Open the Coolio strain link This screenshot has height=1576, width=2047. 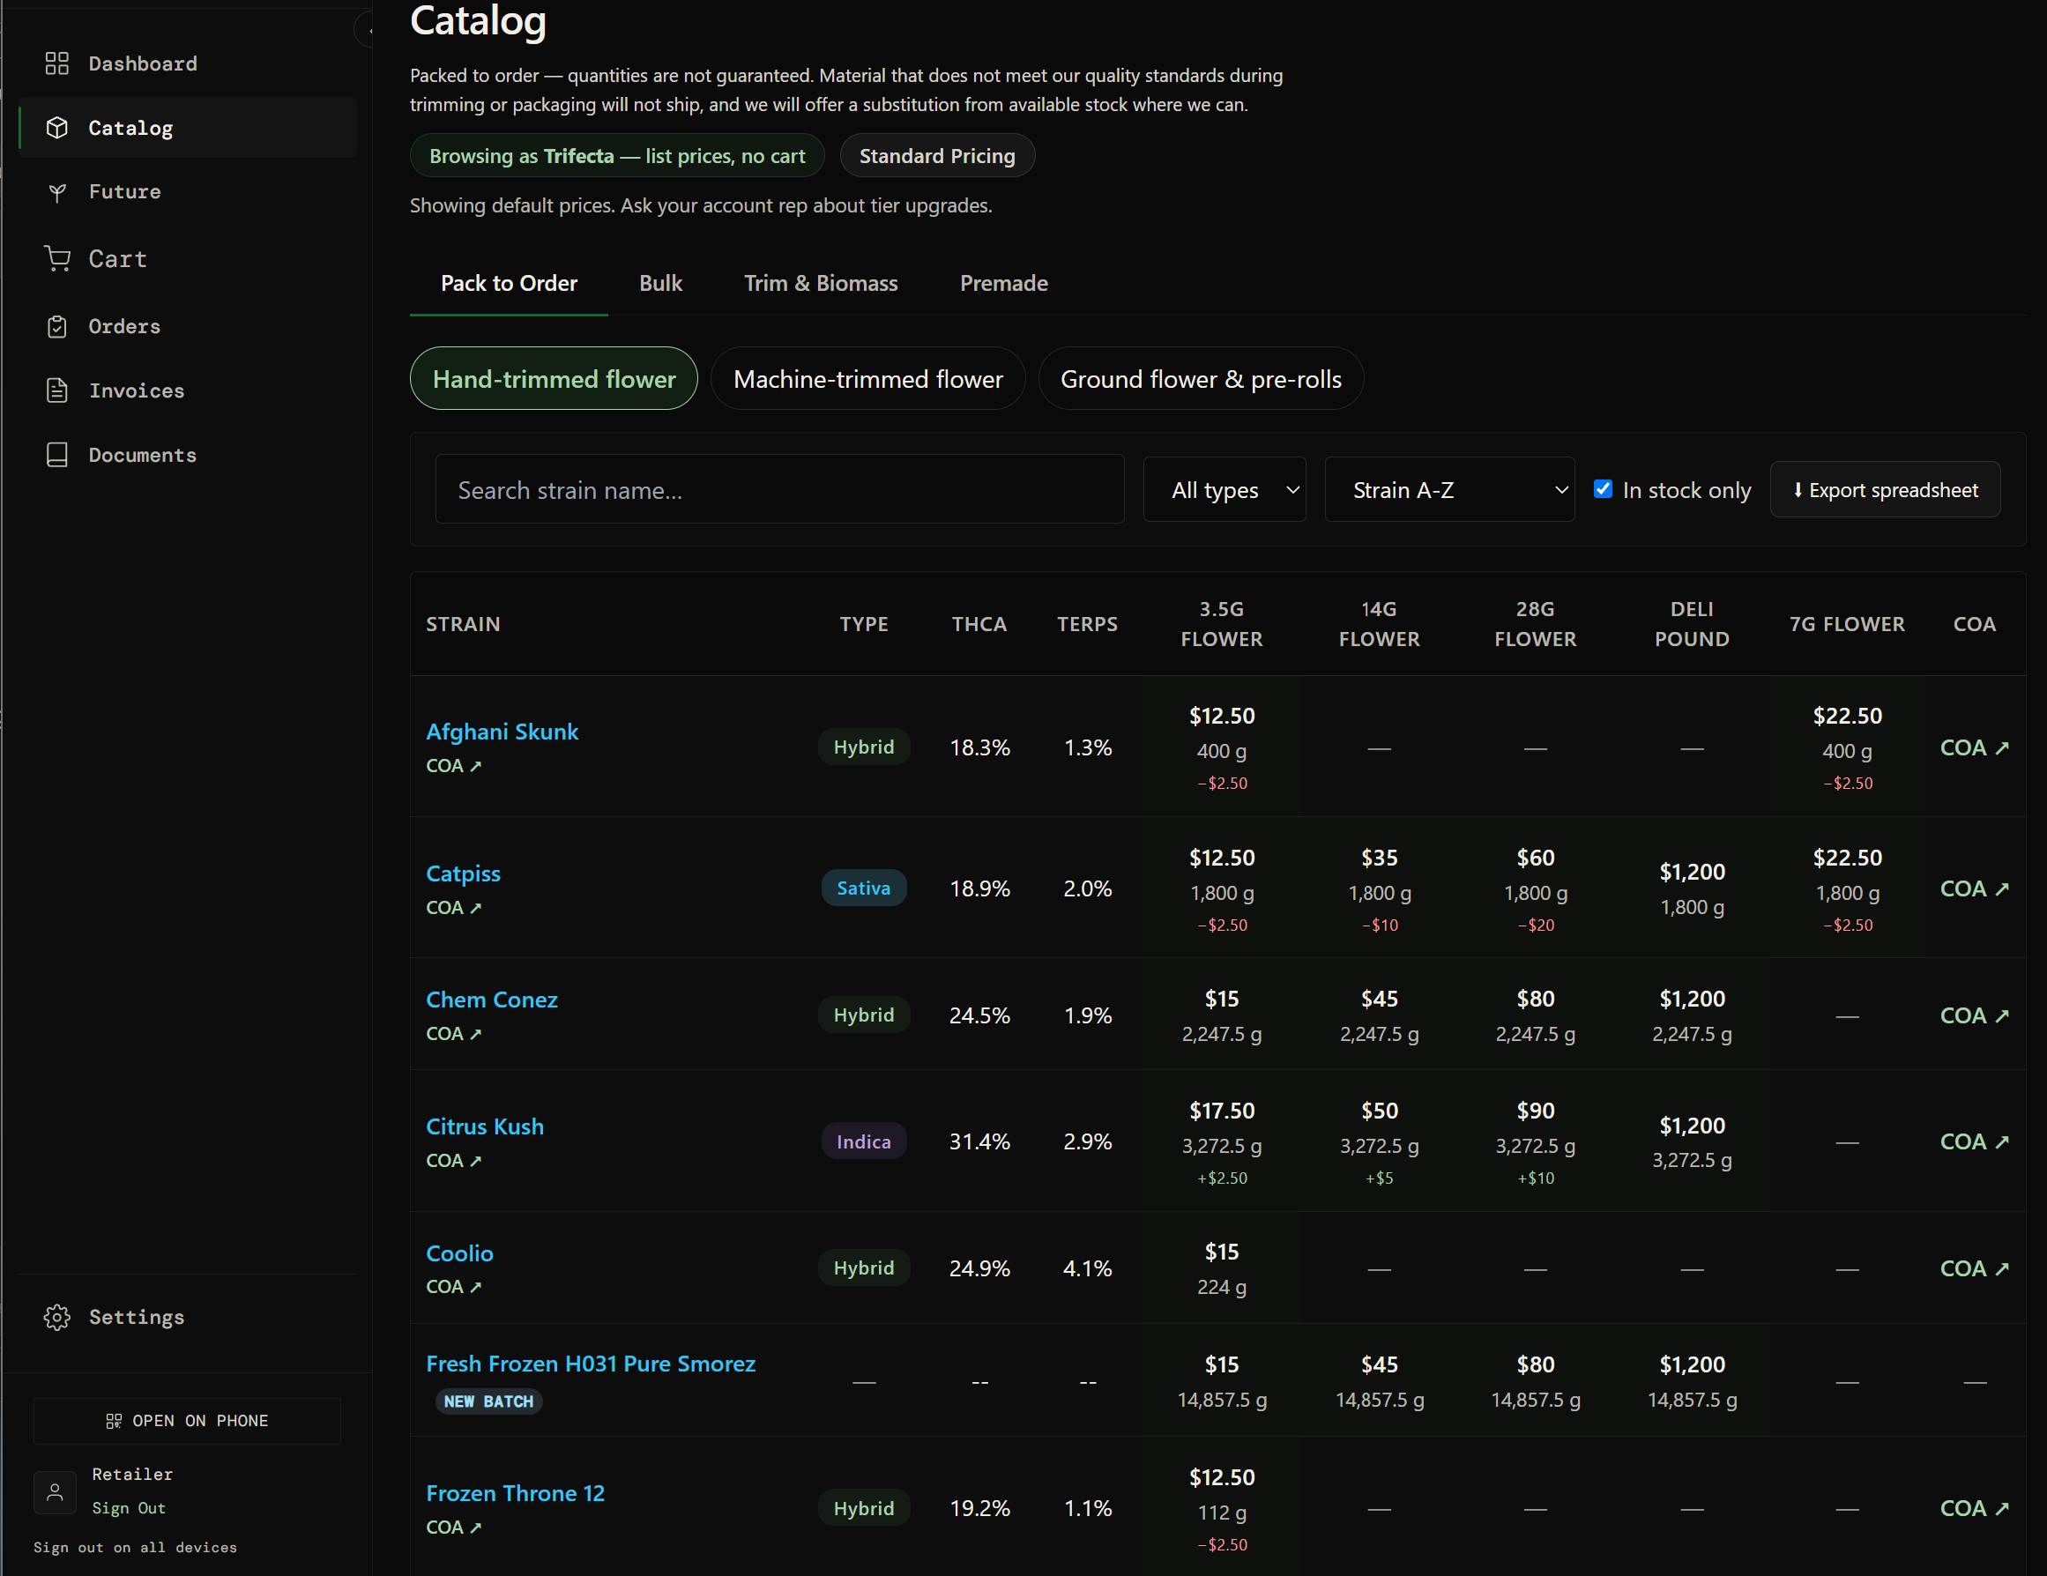tap(459, 1253)
